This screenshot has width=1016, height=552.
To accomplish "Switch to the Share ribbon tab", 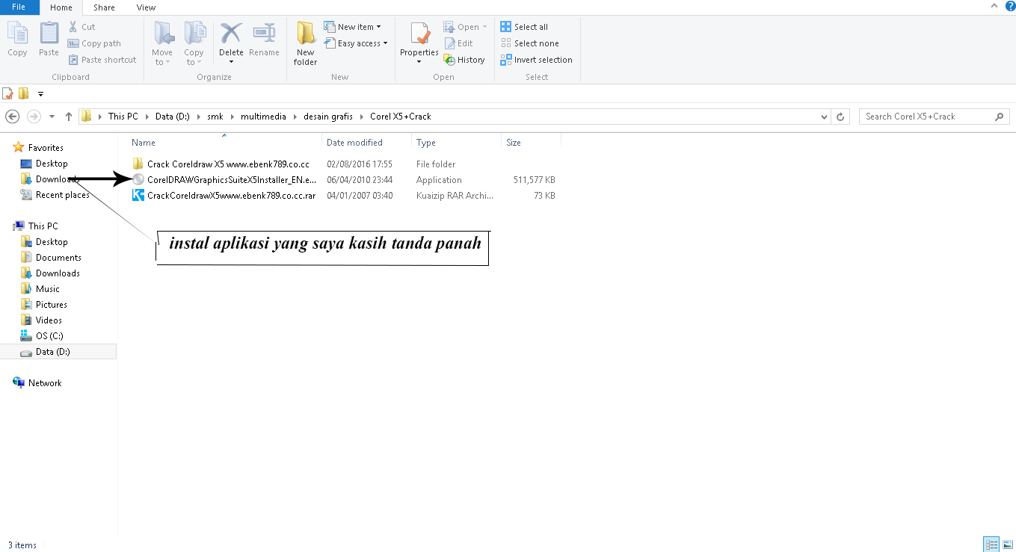I will 104,7.
